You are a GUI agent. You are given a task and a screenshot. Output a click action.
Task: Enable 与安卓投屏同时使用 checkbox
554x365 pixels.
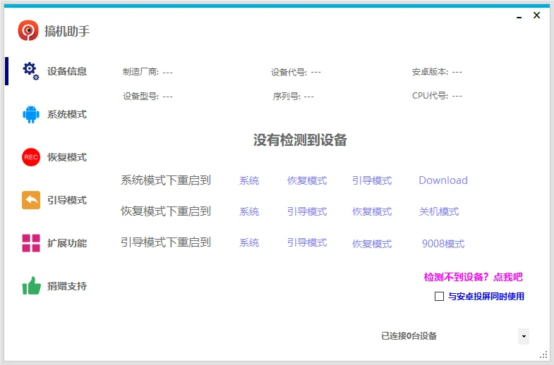tap(439, 296)
